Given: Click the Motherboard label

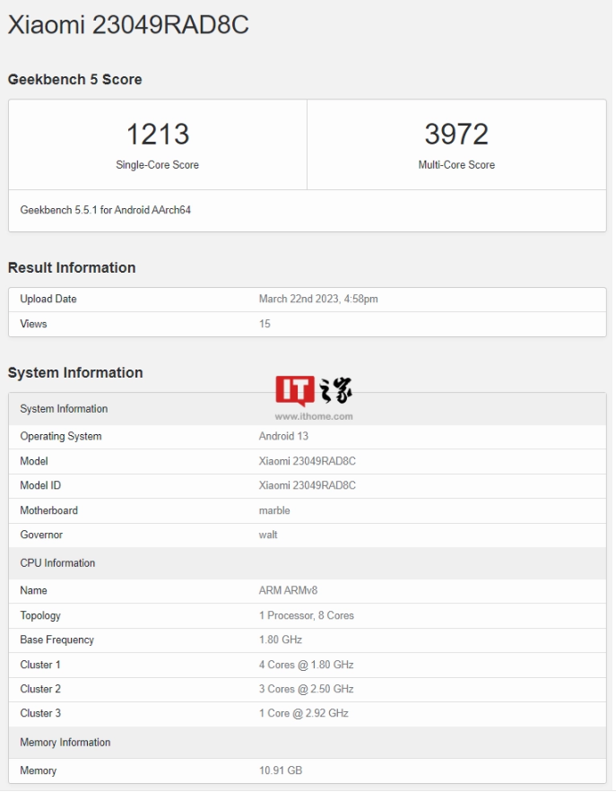Looking at the screenshot, I should pos(49,510).
